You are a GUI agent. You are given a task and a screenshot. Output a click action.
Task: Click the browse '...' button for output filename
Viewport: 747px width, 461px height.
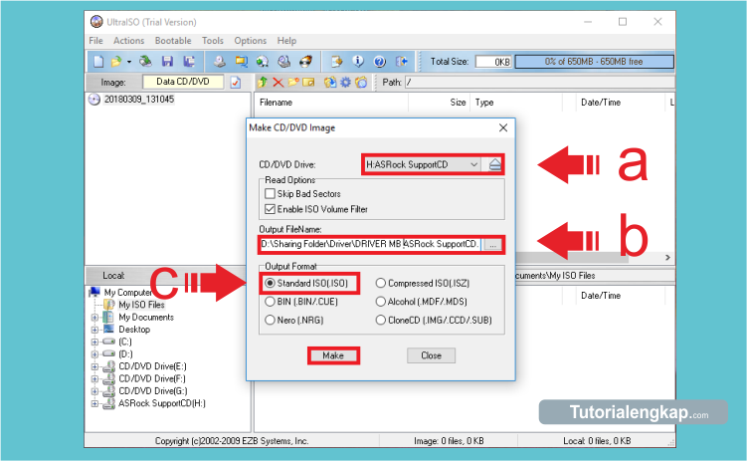click(x=493, y=245)
